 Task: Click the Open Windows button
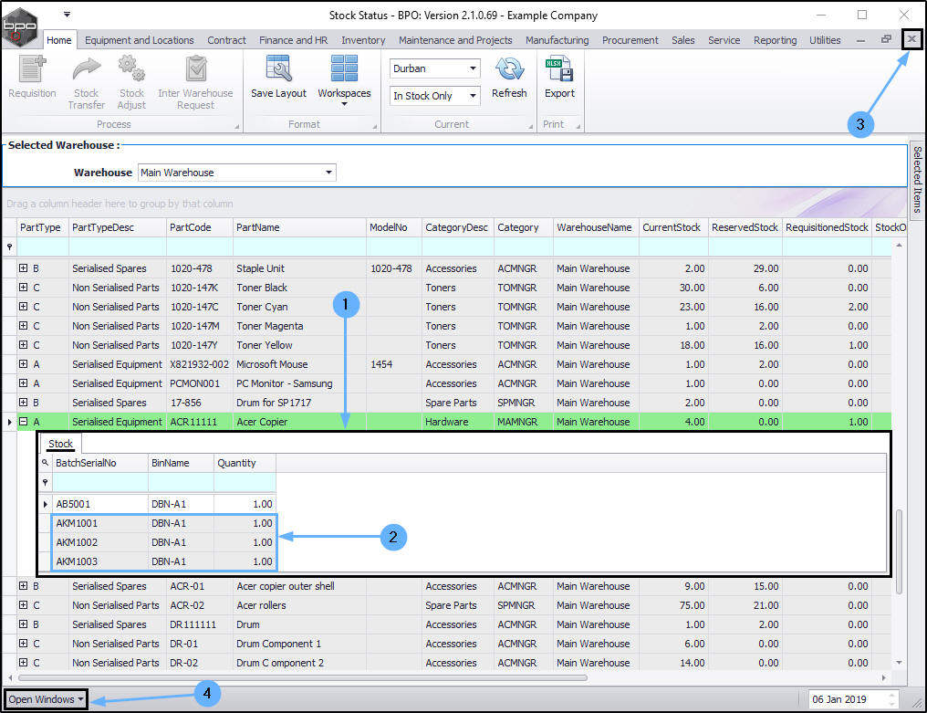[46, 699]
